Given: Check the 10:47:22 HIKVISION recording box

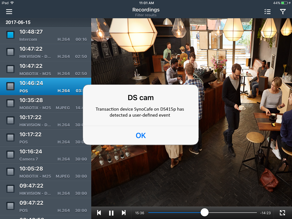Looking at the screenshot, I should tap(10, 52).
